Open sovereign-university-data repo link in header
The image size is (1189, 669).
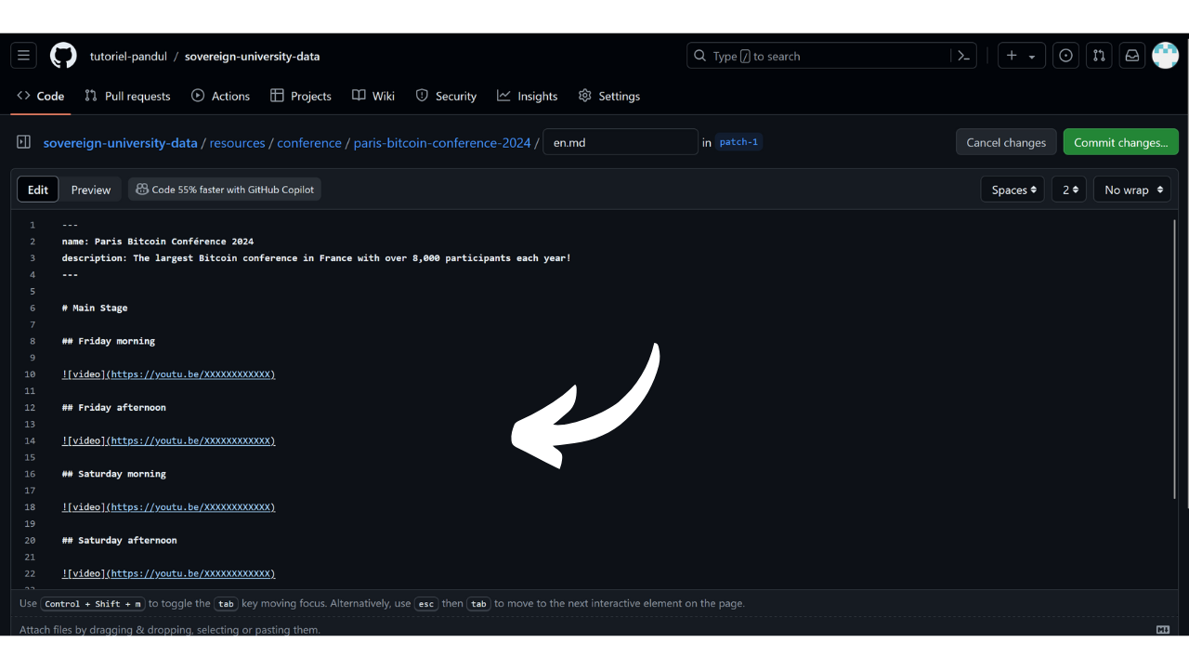tap(252, 56)
